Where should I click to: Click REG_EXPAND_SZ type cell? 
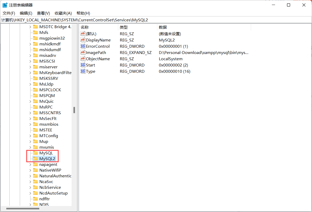pos(136,53)
